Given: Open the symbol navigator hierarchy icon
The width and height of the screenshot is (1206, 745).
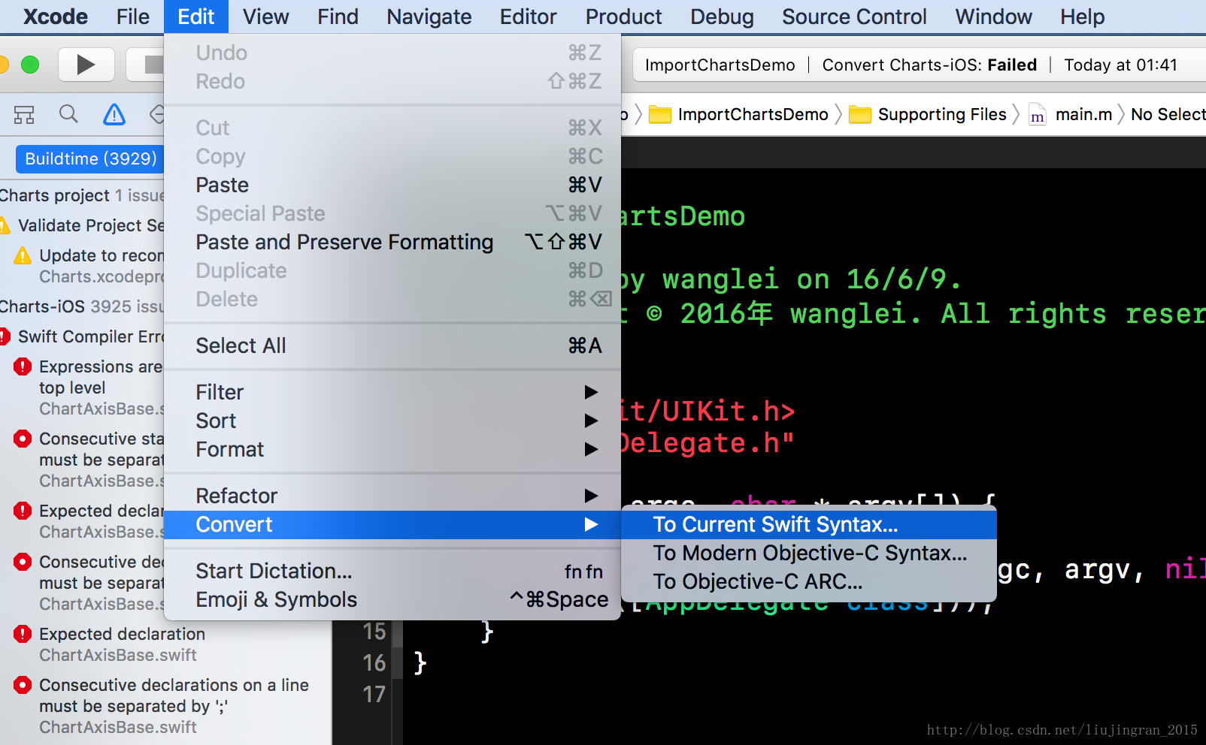Looking at the screenshot, I should pos(24,114).
